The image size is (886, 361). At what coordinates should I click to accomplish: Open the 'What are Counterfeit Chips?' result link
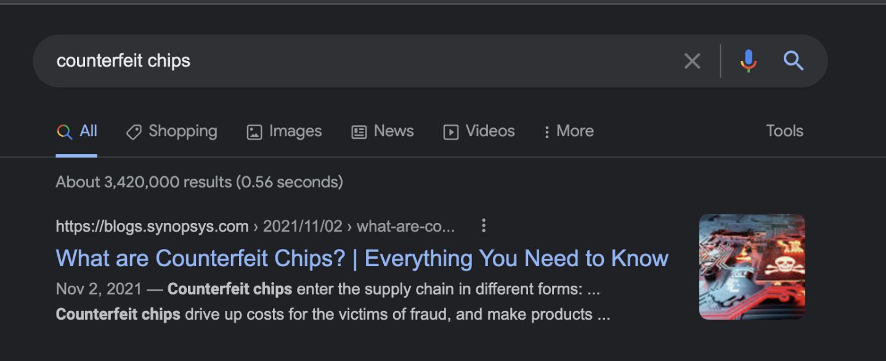click(x=362, y=258)
